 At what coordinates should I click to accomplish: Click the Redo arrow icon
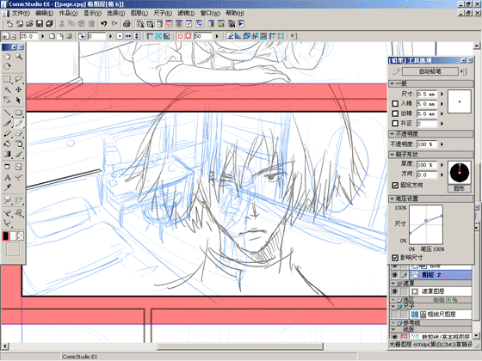[x=114, y=24]
